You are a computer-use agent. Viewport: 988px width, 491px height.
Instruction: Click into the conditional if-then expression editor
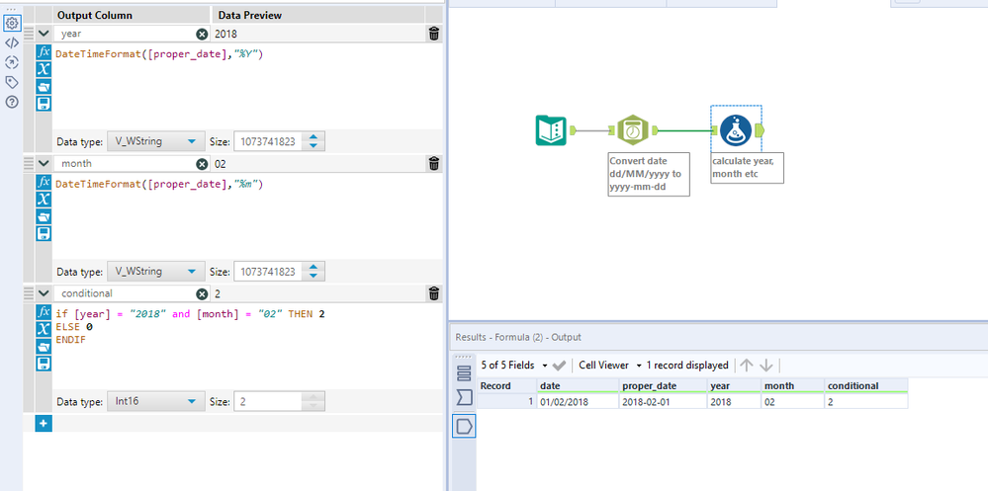pos(246,346)
